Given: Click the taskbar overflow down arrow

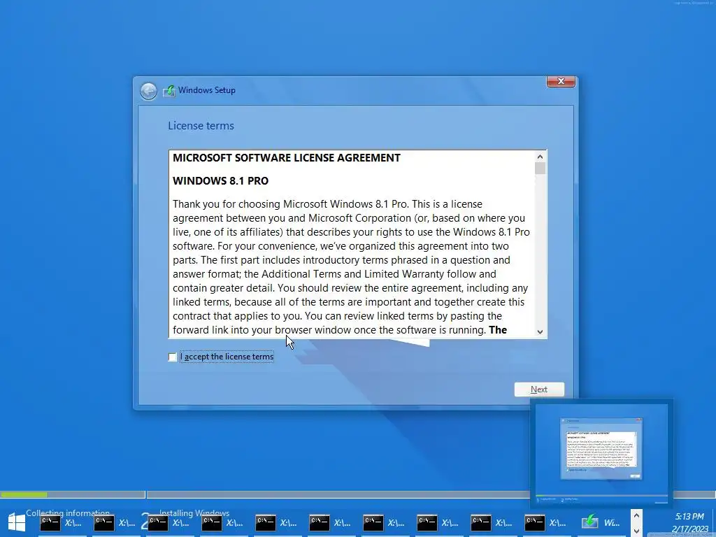Looking at the screenshot, I should coord(636,530).
